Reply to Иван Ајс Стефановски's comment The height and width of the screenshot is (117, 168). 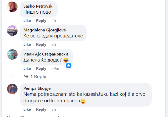(x=41, y=69)
